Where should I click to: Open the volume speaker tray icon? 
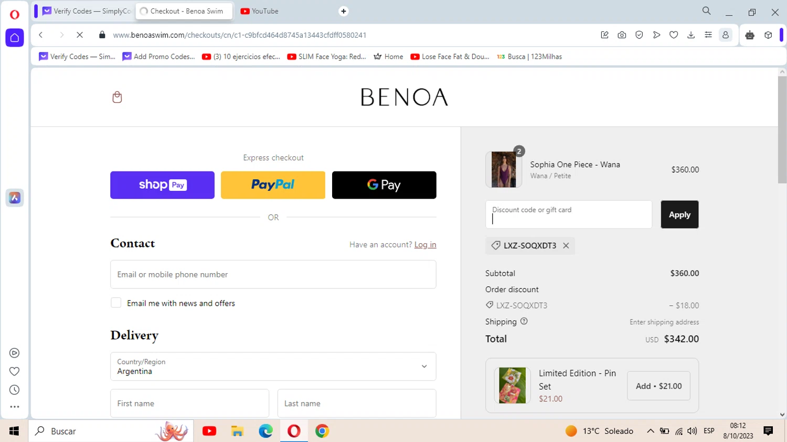[692, 431]
